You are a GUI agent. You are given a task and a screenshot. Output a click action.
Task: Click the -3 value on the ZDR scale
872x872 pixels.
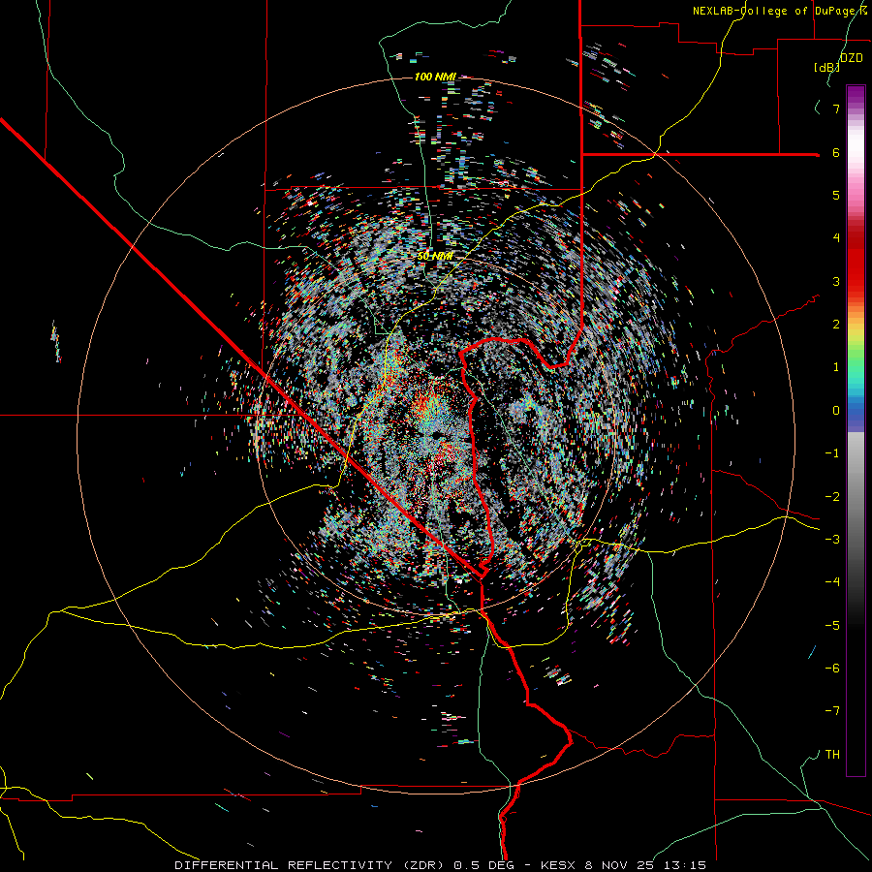tap(832, 540)
